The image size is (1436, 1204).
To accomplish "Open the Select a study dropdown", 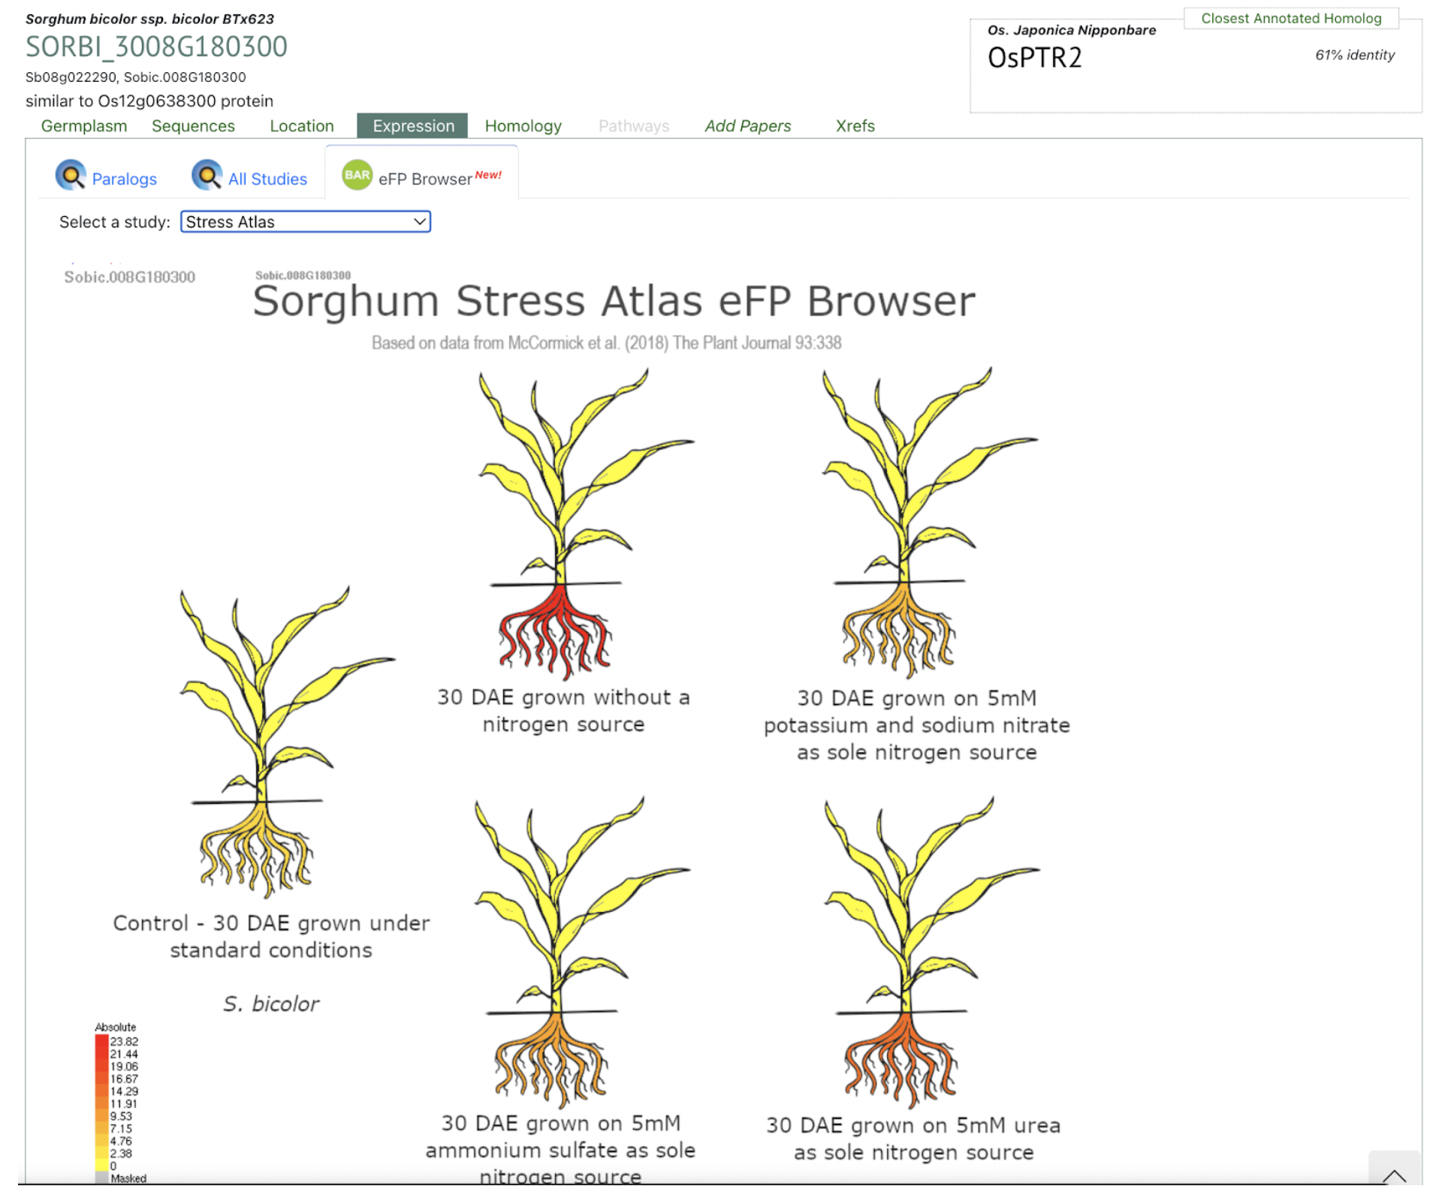I will pyautogui.click(x=305, y=222).
